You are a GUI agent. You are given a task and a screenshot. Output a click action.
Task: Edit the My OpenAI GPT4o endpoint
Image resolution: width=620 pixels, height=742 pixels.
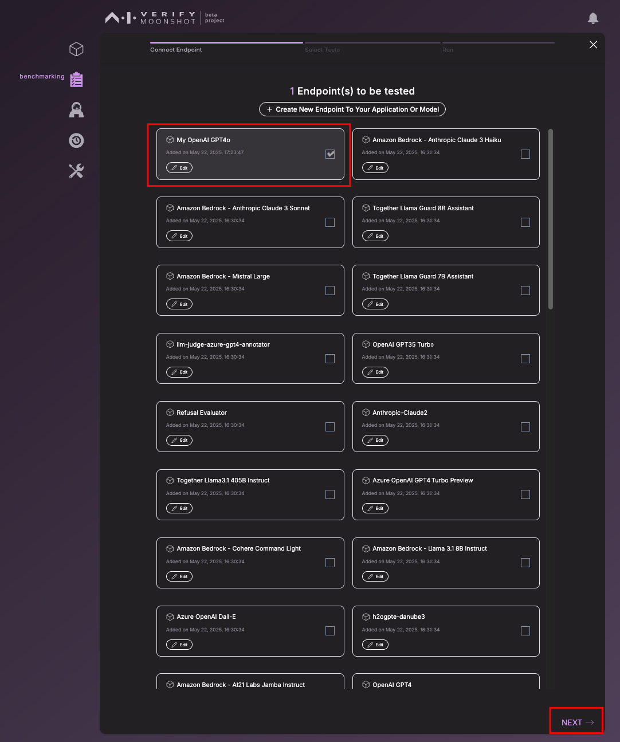(179, 168)
